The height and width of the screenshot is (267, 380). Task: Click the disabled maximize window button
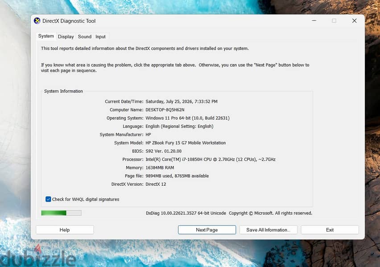[x=334, y=21]
